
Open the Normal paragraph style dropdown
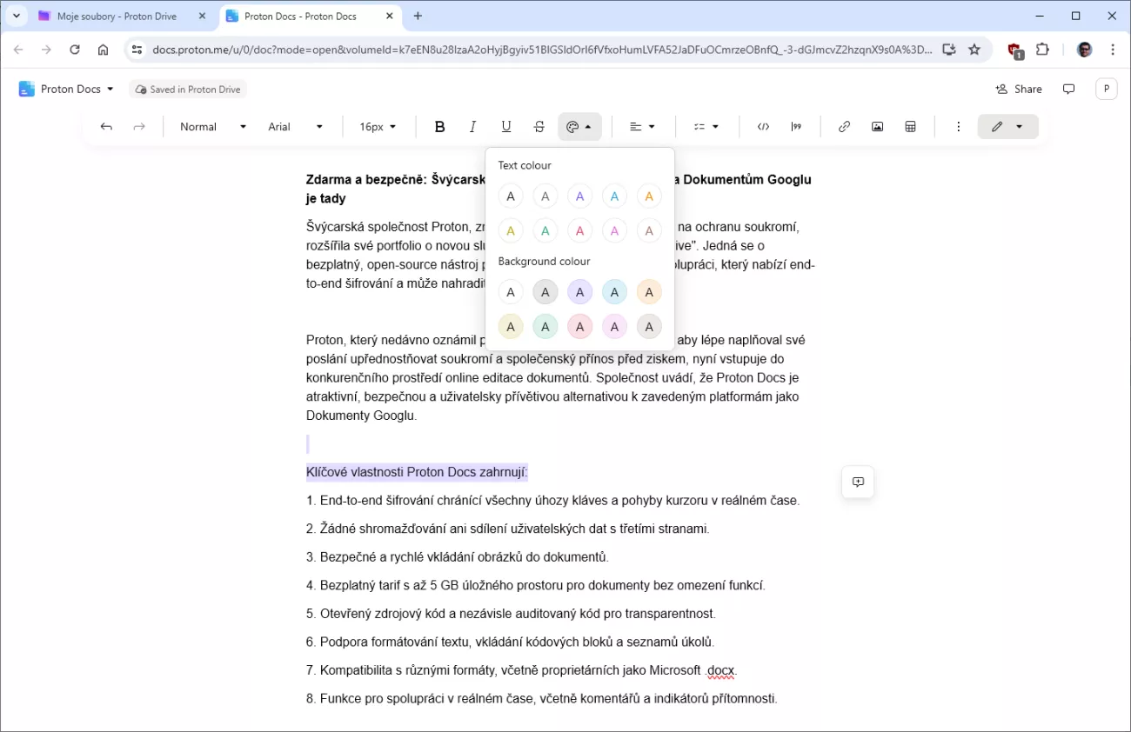212,127
